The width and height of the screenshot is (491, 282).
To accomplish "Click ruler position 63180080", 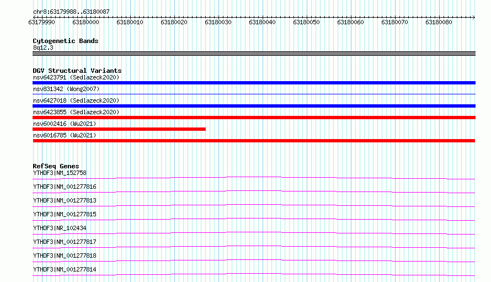I will point(439,22).
